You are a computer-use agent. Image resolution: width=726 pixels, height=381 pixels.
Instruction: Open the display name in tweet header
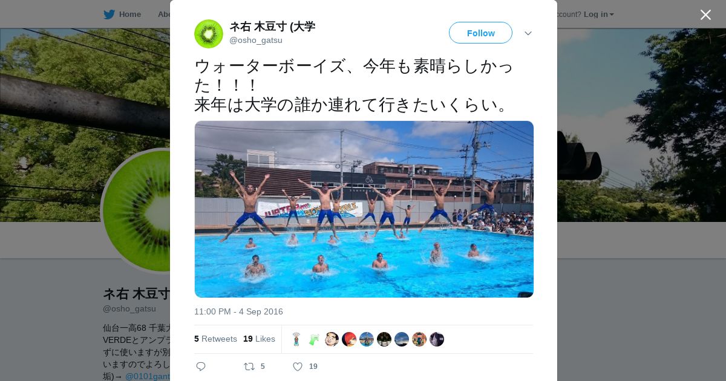point(272,27)
